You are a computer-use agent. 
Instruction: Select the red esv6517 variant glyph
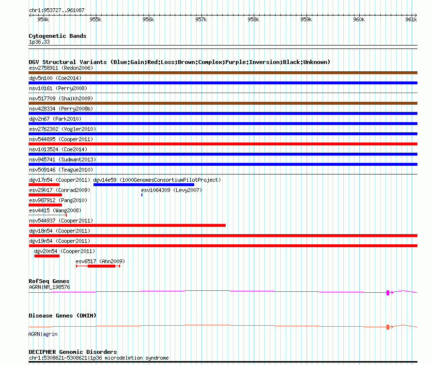click(98, 266)
